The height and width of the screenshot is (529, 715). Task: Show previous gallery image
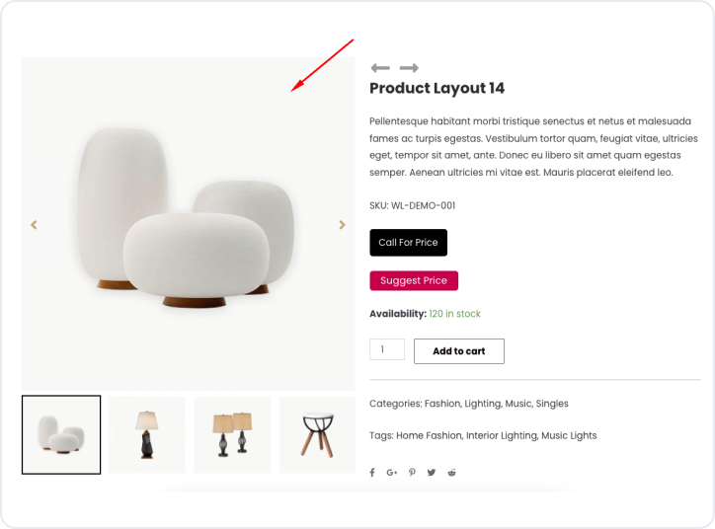tap(34, 225)
